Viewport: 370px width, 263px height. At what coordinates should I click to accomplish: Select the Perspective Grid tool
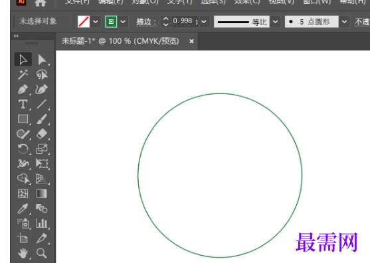(x=42, y=179)
